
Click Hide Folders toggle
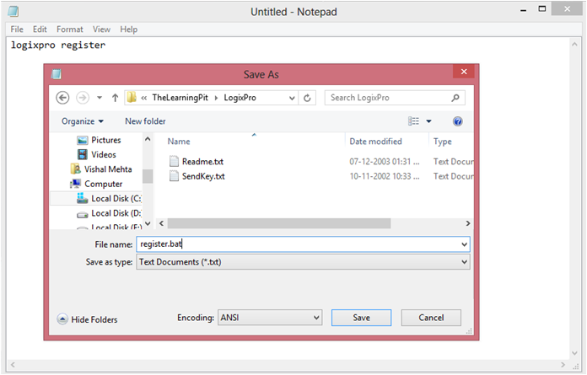(x=87, y=319)
